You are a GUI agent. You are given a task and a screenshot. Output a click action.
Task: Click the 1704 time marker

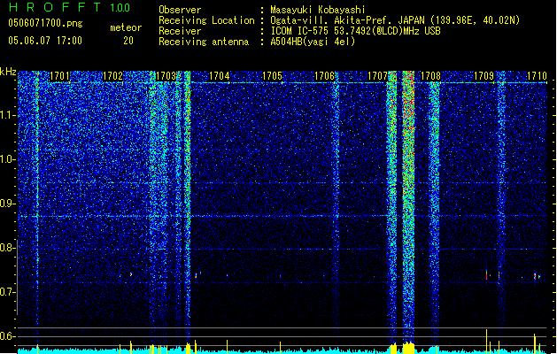tap(220, 76)
